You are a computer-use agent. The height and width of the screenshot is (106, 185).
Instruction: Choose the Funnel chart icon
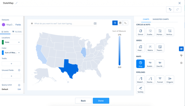[160, 80]
